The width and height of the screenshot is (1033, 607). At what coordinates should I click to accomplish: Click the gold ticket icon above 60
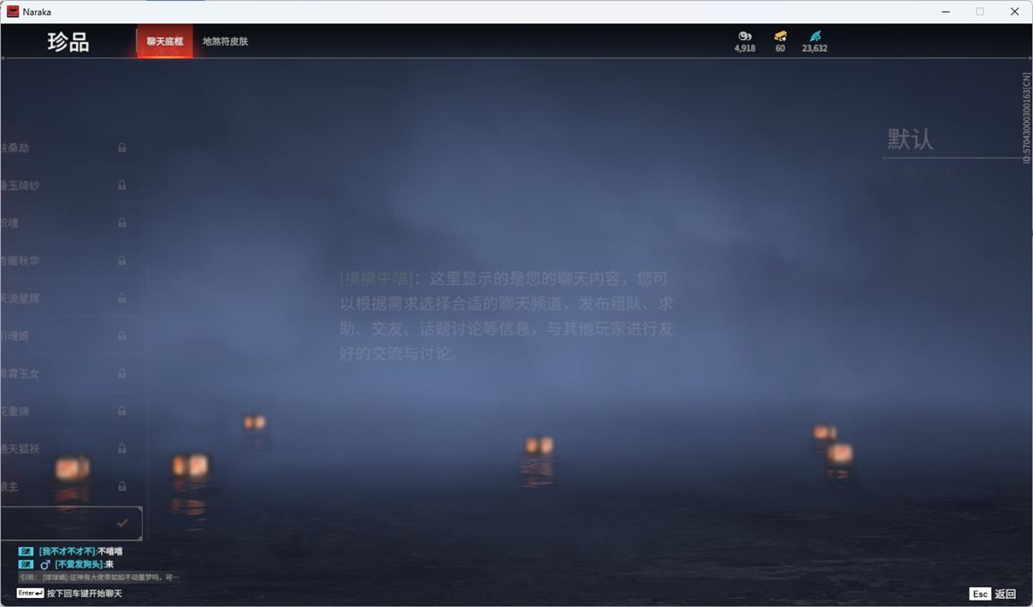click(780, 37)
